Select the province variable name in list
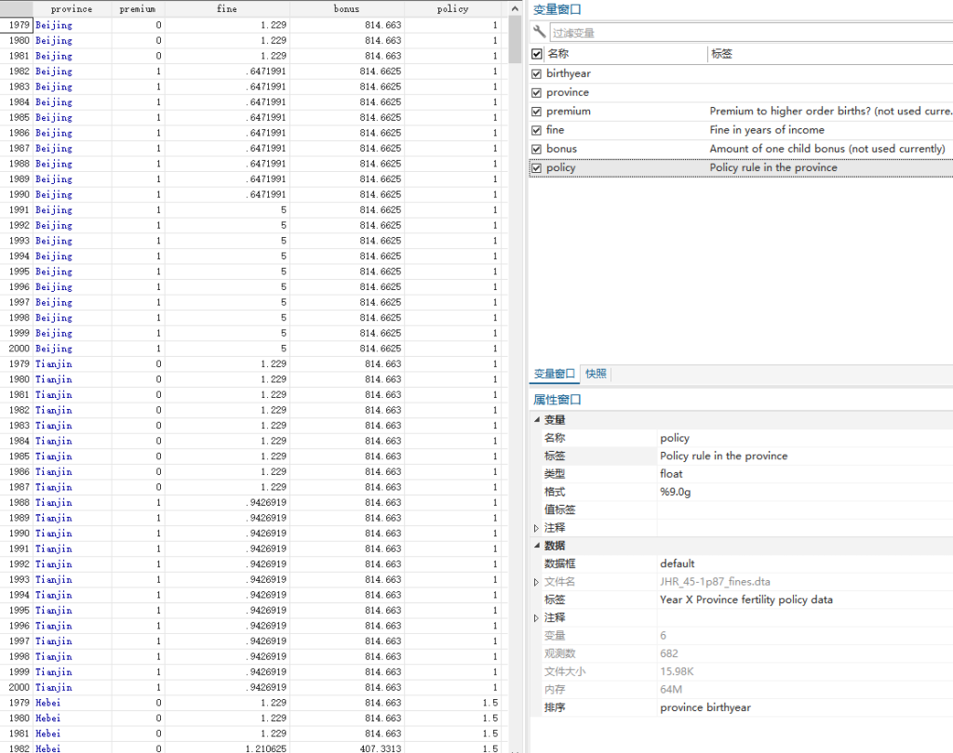The height and width of the screenshot is (753, 953). 568,92
